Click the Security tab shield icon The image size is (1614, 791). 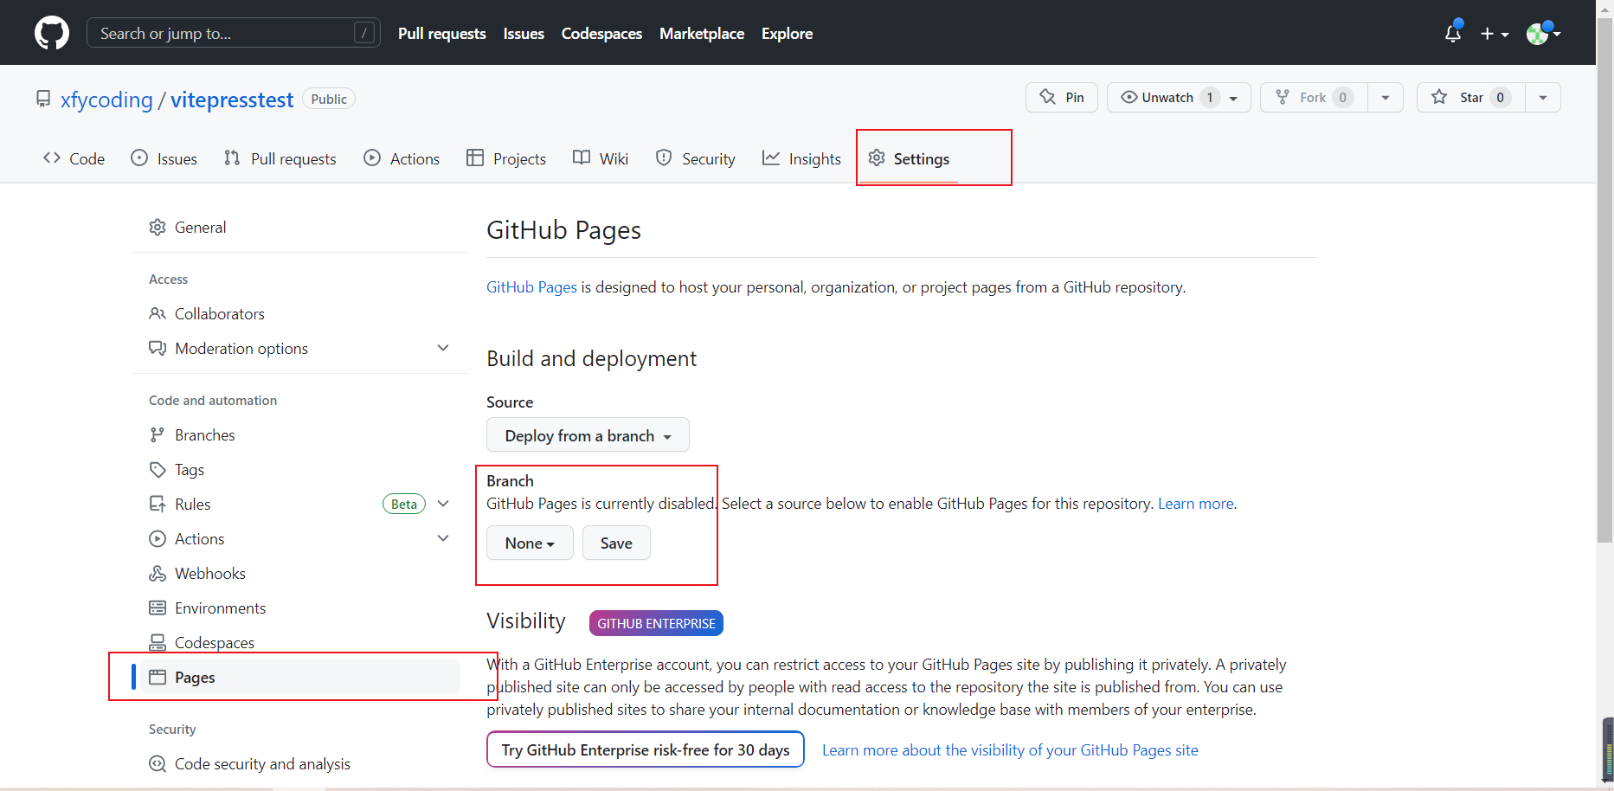[x=664, y=158]
